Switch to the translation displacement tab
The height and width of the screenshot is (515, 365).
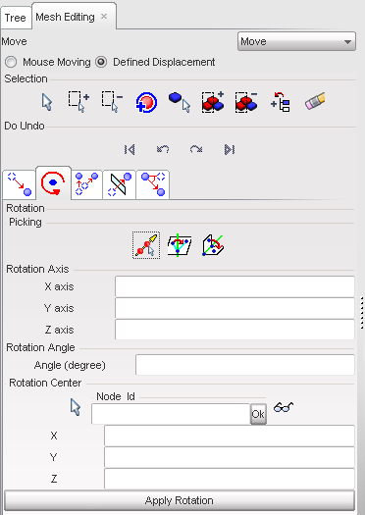coord(20,185)
